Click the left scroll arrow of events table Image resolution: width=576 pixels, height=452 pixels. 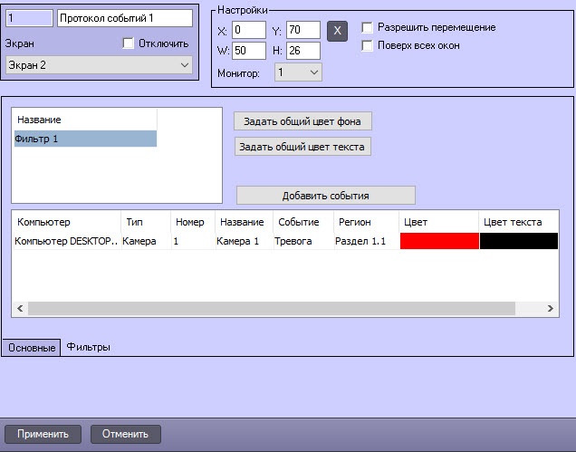(20, 309)
